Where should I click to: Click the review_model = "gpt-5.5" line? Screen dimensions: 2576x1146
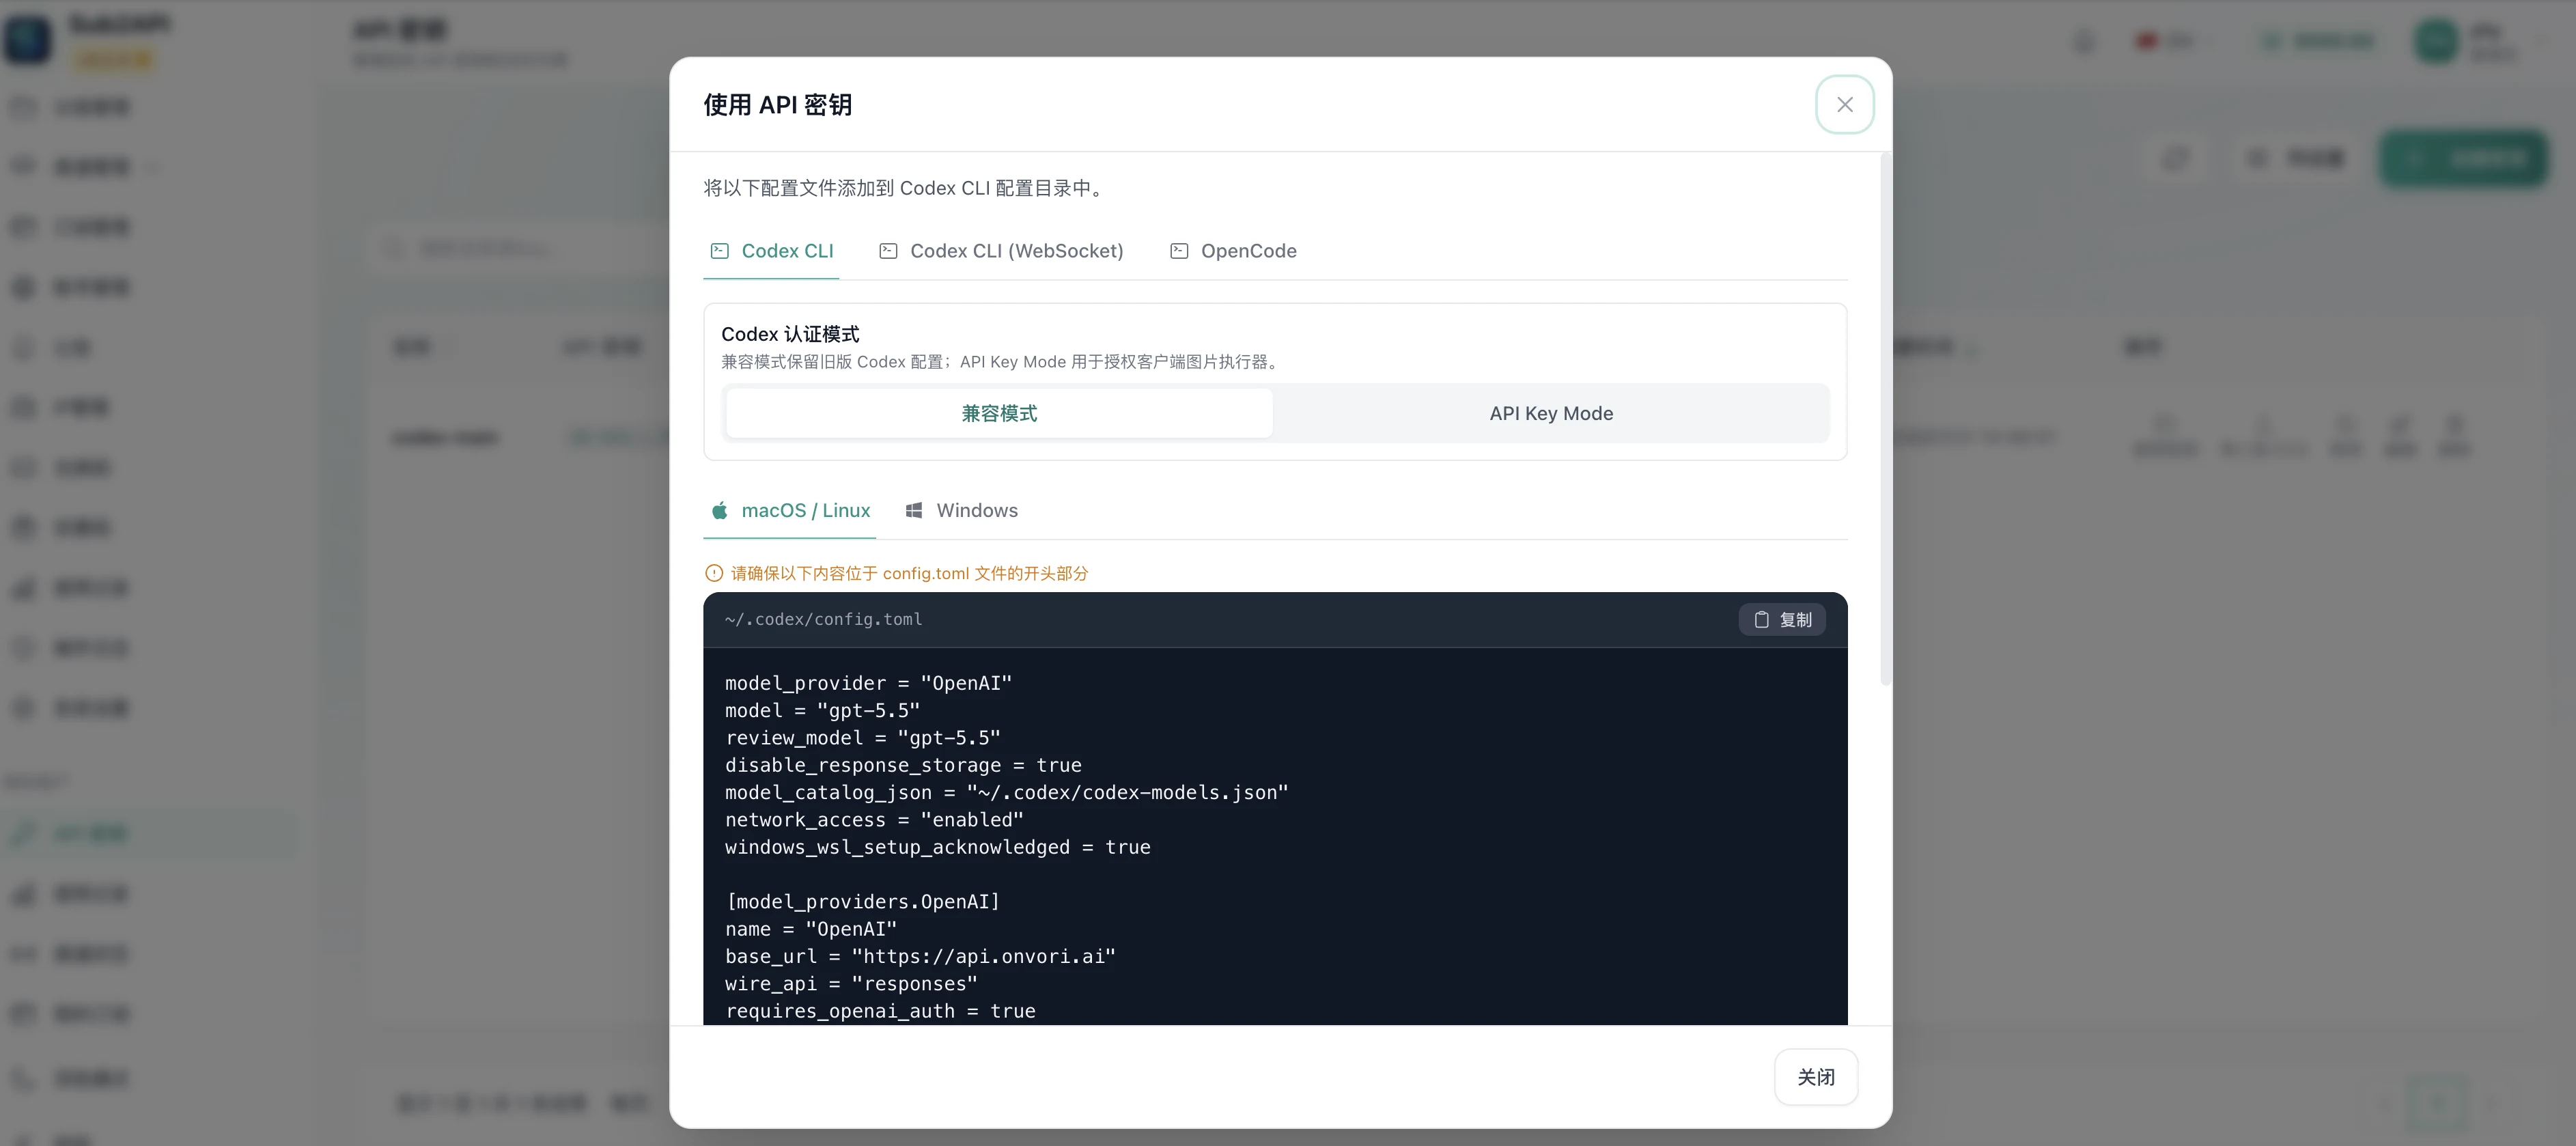coord(863,738)
